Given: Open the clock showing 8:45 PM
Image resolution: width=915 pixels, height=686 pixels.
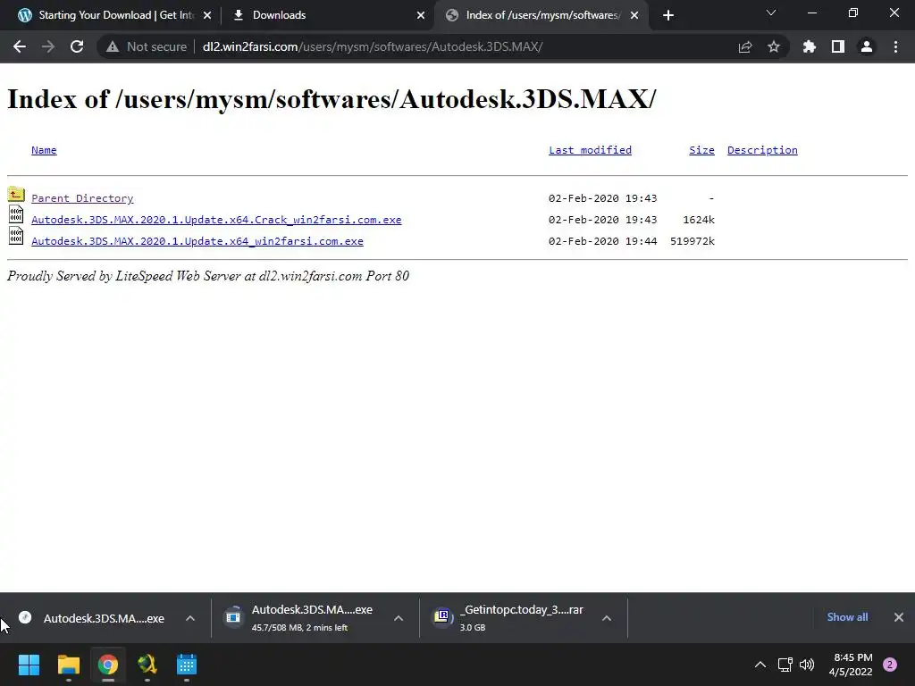Looking at the screenshot, I should click(x=851, y=665).
